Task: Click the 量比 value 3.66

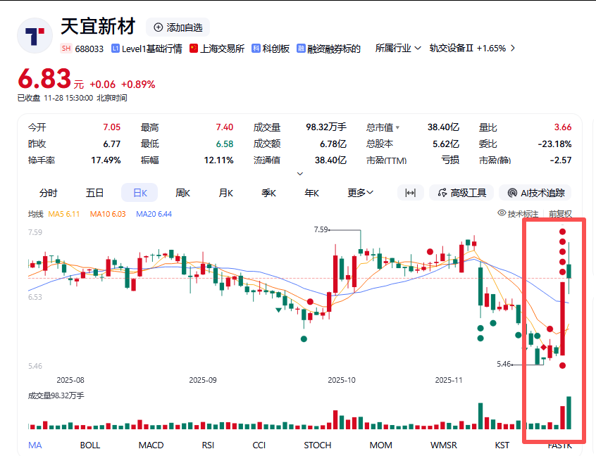Action: coord(563,127)
